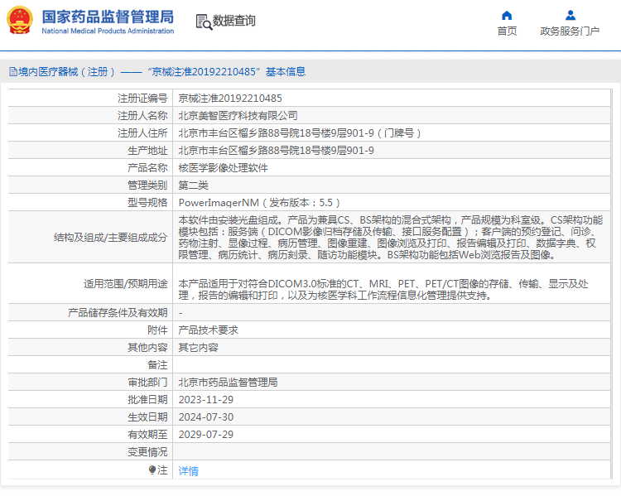Click the 备注 row label
The height and width of the screenshot is (496, 621).
(157, 365)
